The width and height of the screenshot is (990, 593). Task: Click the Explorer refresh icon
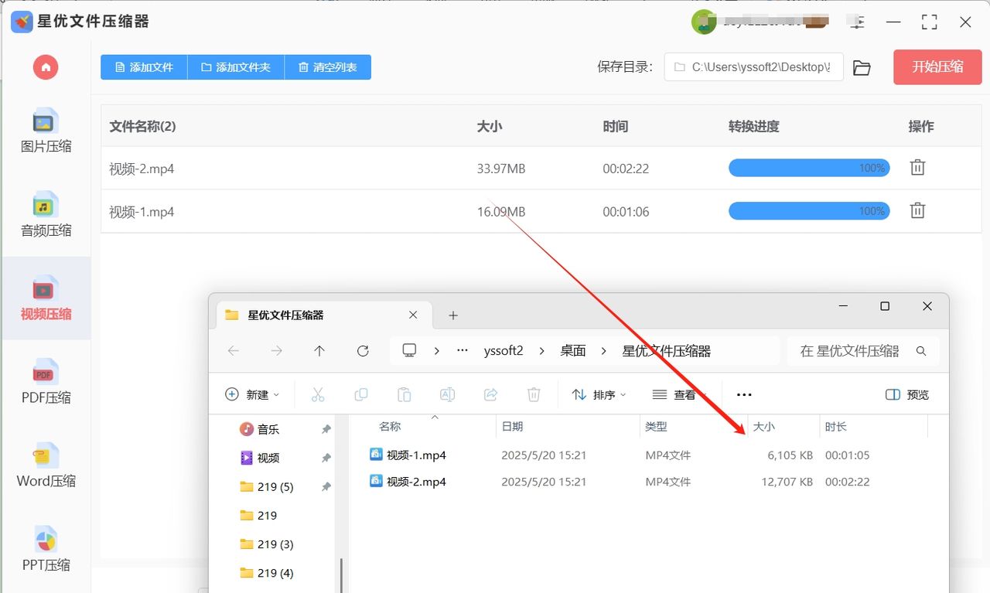point(363,351)
